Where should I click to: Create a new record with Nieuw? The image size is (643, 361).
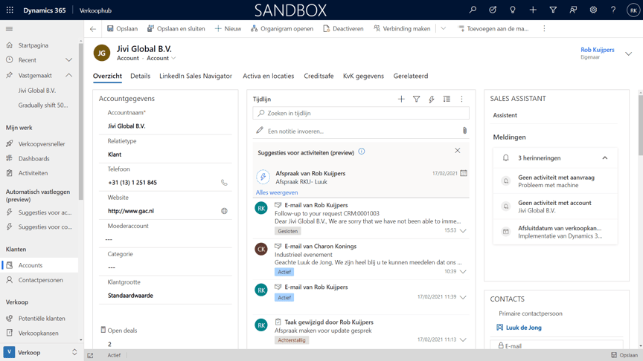coord(228,29)
